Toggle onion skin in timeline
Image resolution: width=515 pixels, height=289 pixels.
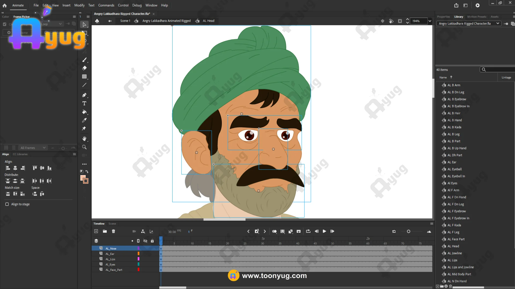click(x=274, y=231)
